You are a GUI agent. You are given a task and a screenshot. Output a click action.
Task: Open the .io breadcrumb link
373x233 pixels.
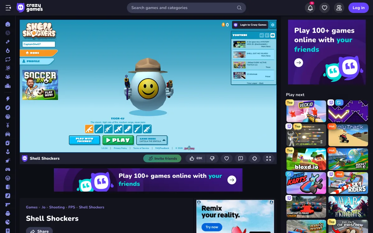point(43,207)
